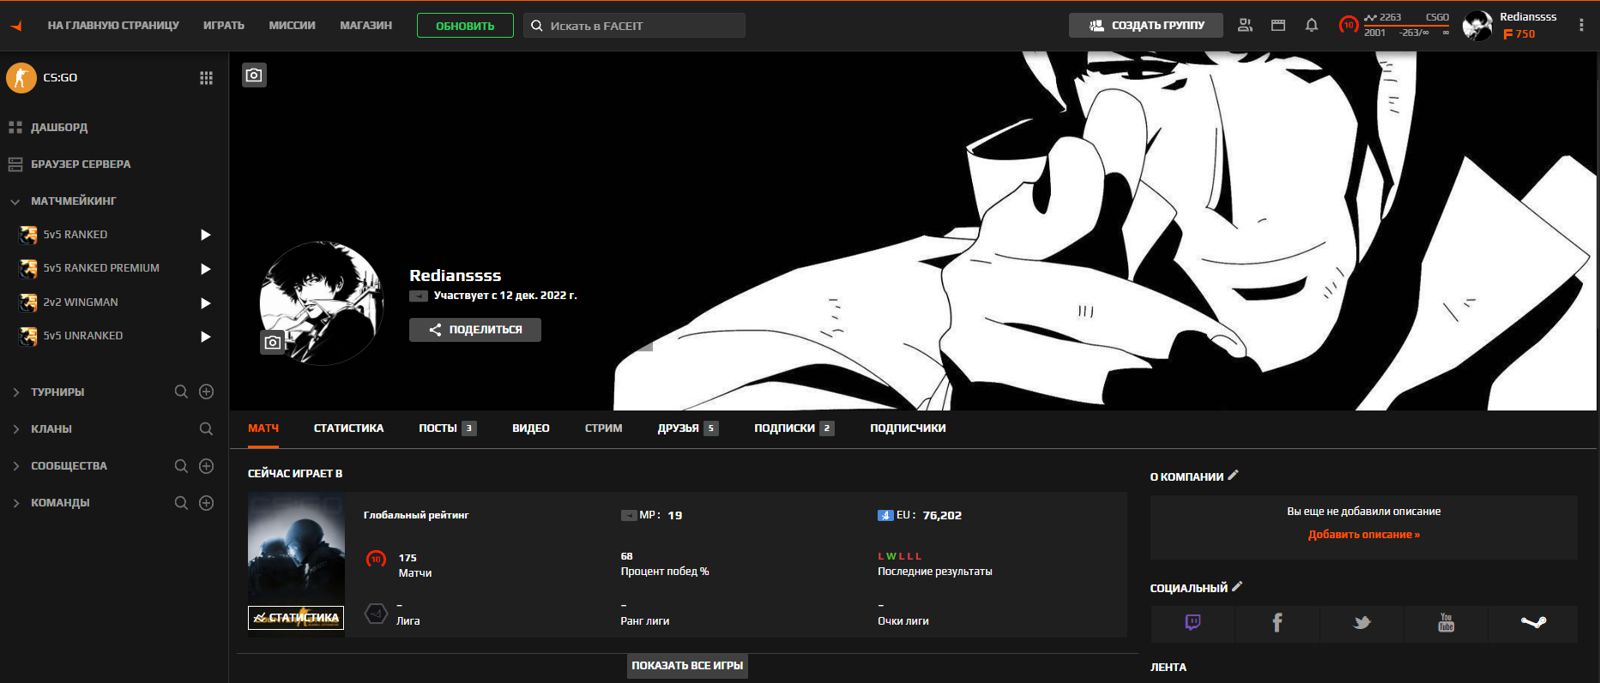Create a community with plus icon

(207, 466)
